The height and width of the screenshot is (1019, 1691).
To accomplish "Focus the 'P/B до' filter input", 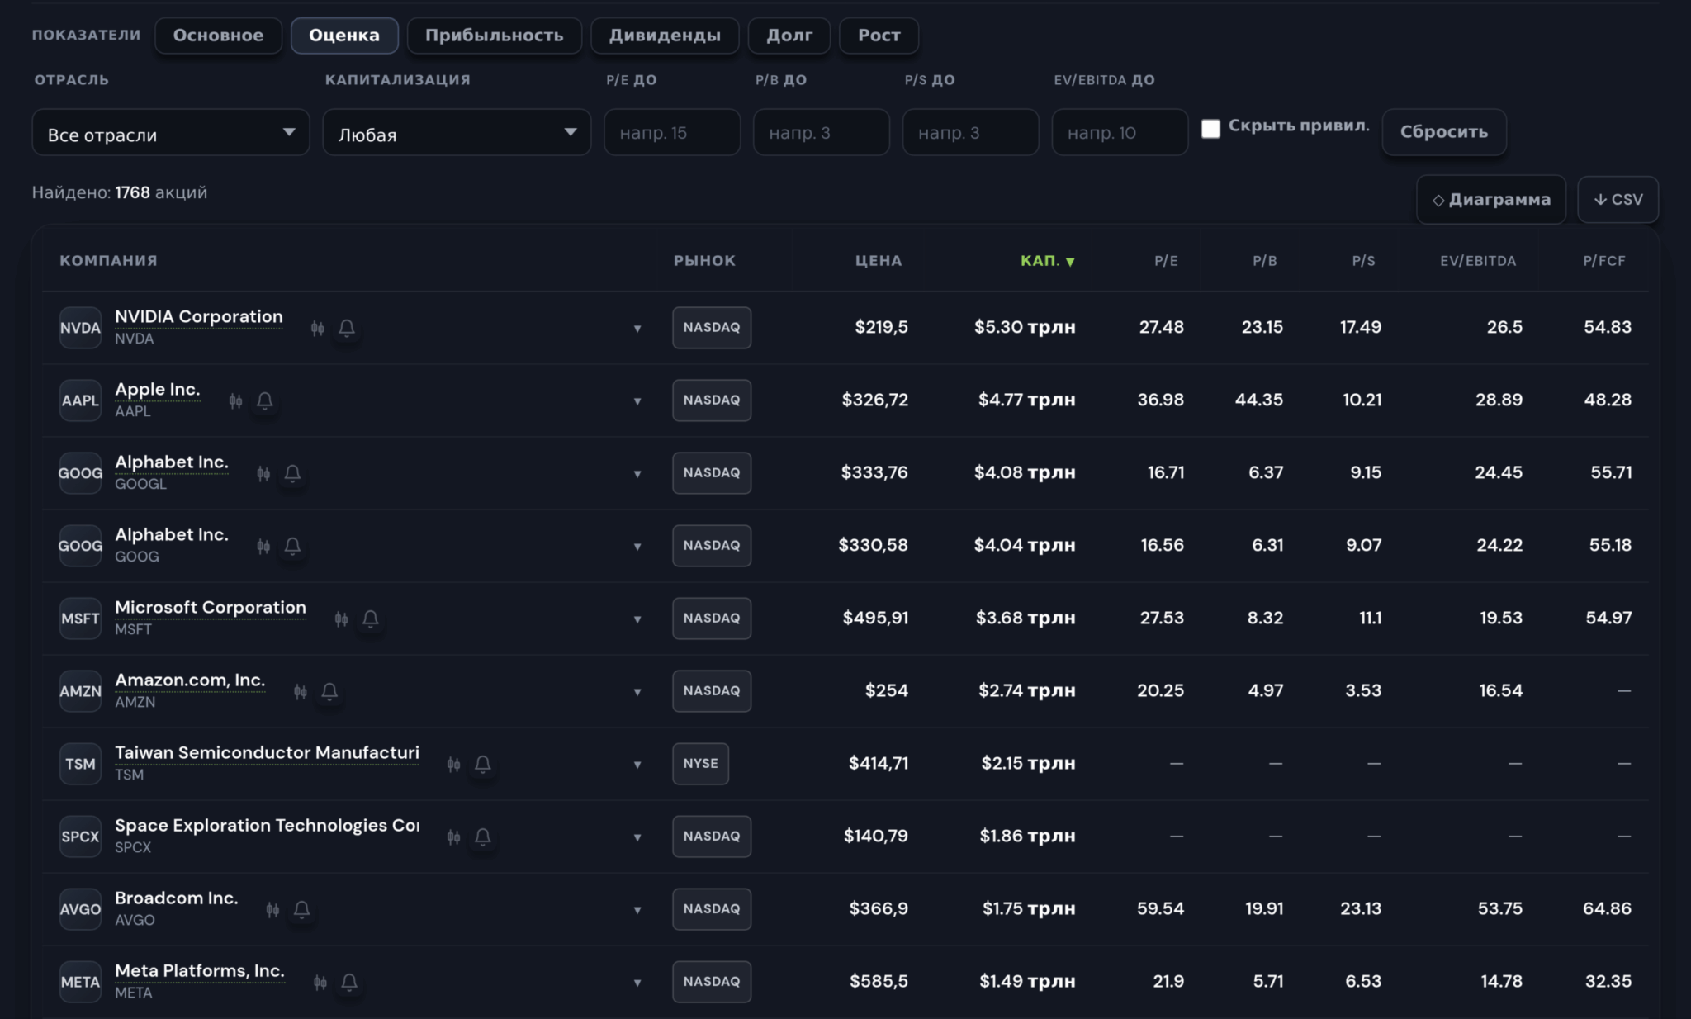I will click(x=822, y=132).
